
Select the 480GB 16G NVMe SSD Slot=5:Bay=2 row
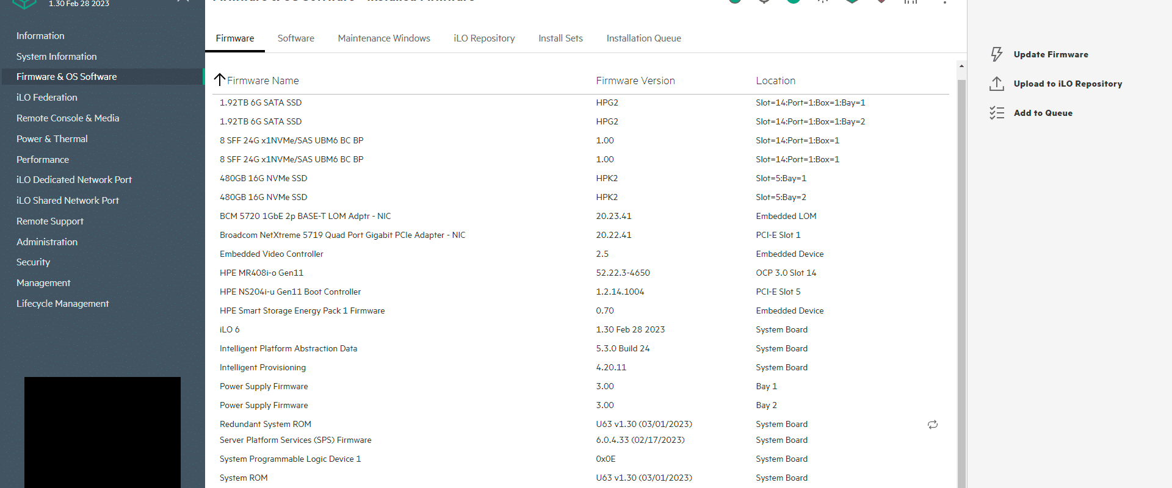(581, 197)
